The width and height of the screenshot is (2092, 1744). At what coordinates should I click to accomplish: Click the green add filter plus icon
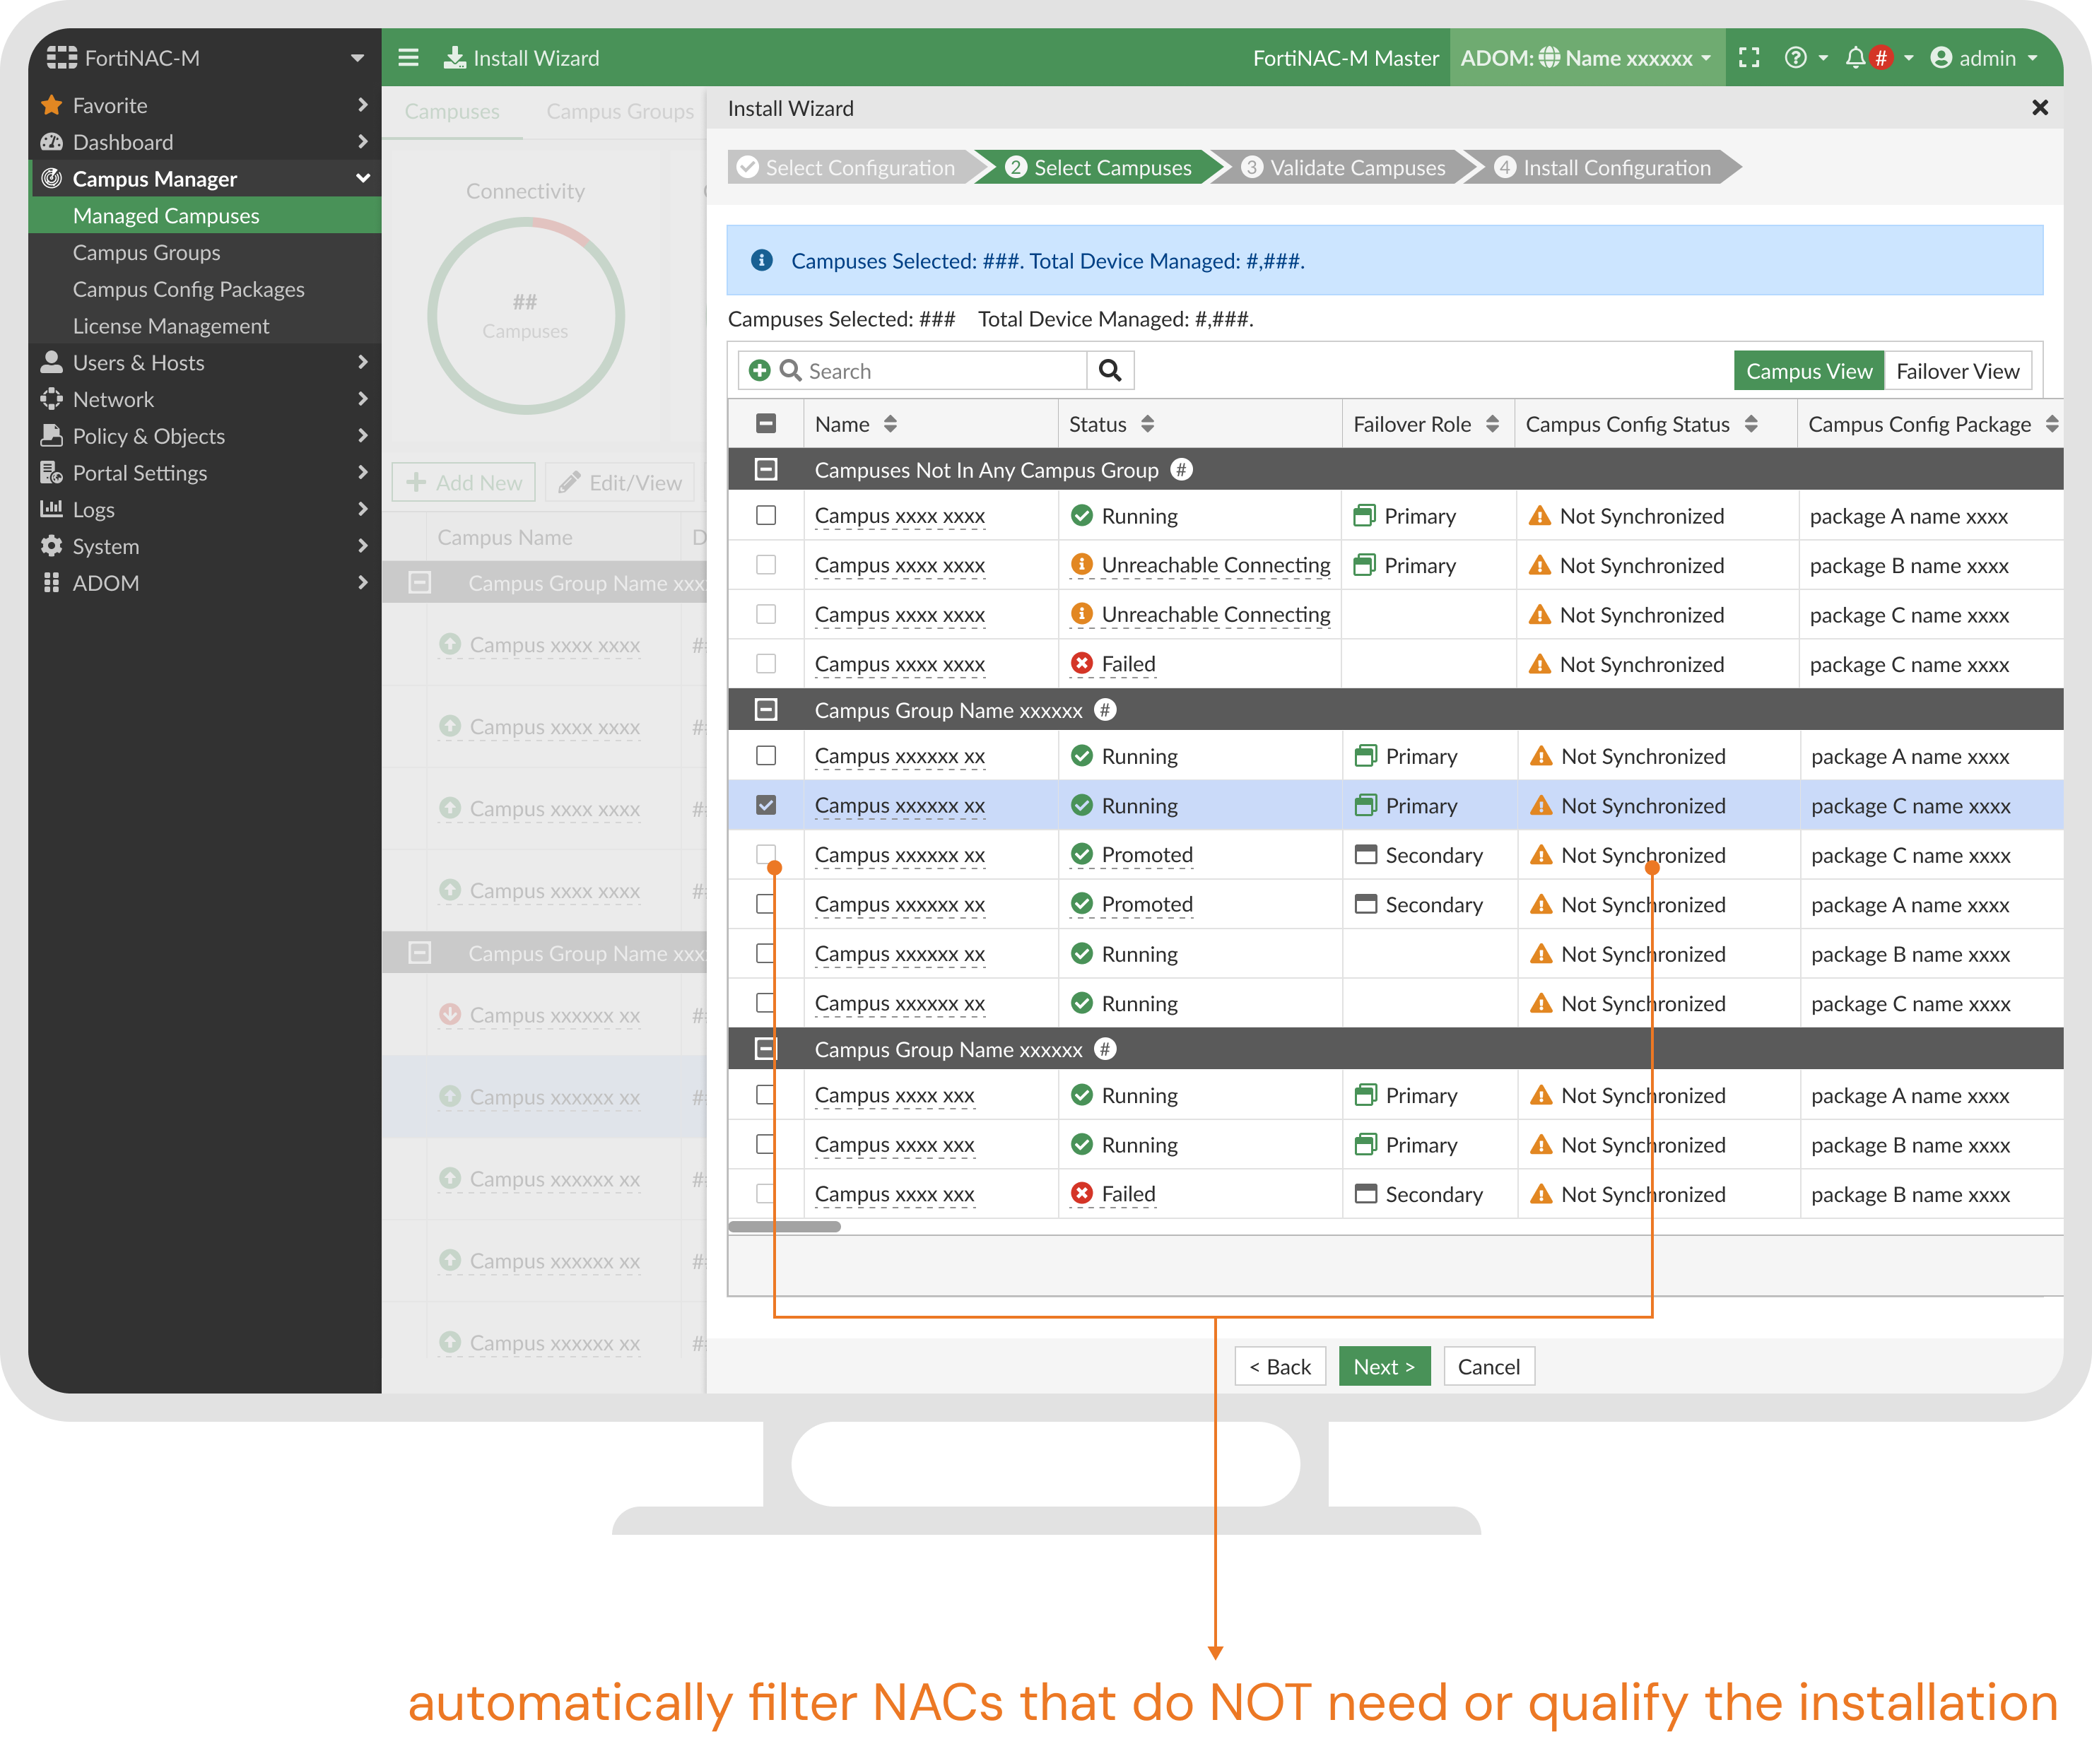759,370
